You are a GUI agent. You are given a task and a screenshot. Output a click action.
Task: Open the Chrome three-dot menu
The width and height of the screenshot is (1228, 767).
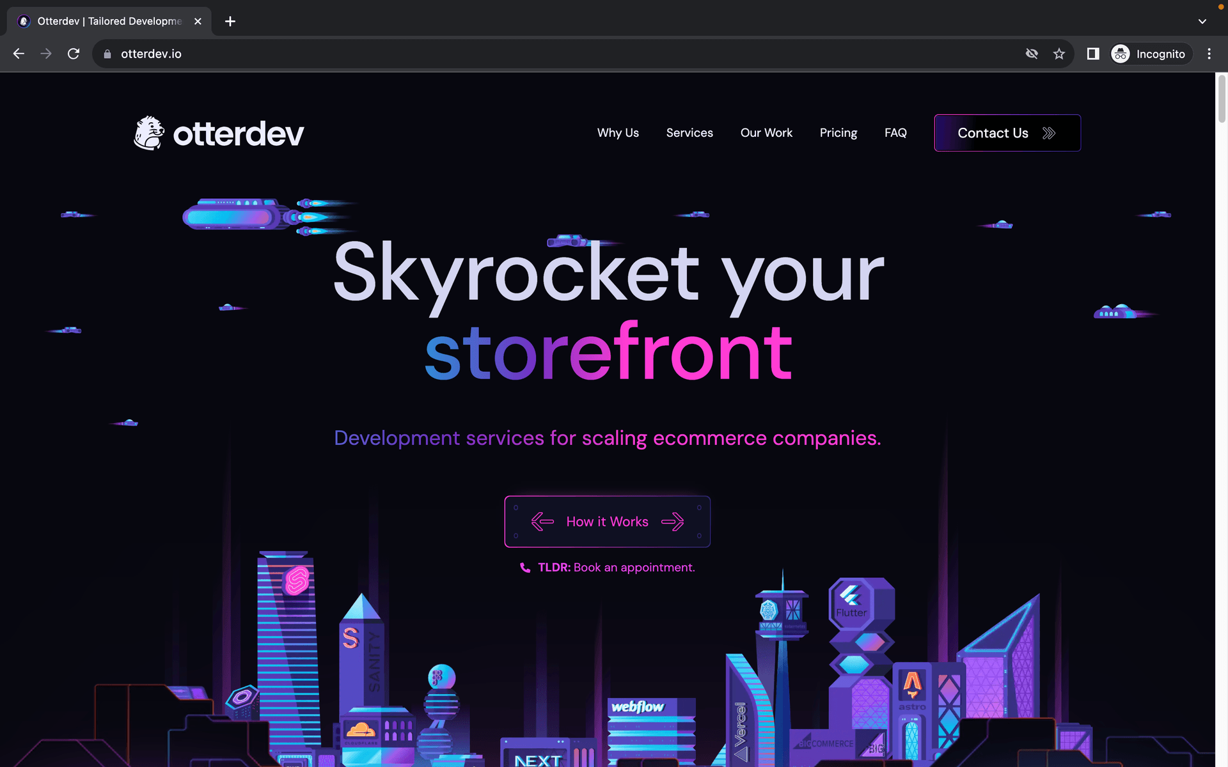point(1209,54)
